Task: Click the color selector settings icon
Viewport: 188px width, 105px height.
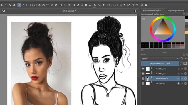Action: 144,19
